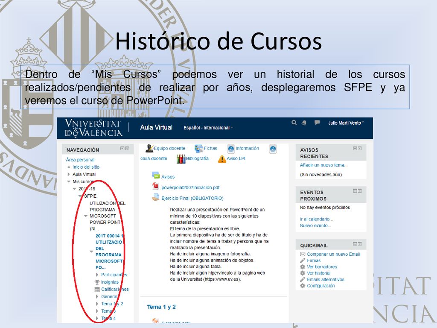This screenshot has height=328, width=437.
Task: Go to Aula Virtual in header
Action: (x=156, y=127)
